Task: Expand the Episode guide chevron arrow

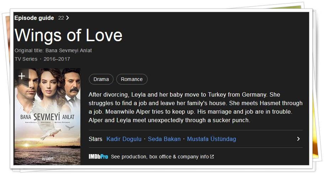Action: (68, 18)
